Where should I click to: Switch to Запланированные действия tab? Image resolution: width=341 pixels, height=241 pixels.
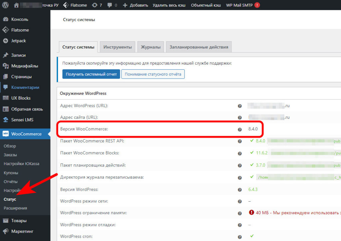[x=199, y=47]
